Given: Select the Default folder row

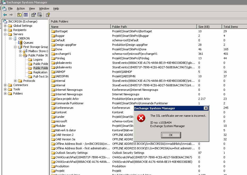Looking at the screenshot, I should 60,40.
